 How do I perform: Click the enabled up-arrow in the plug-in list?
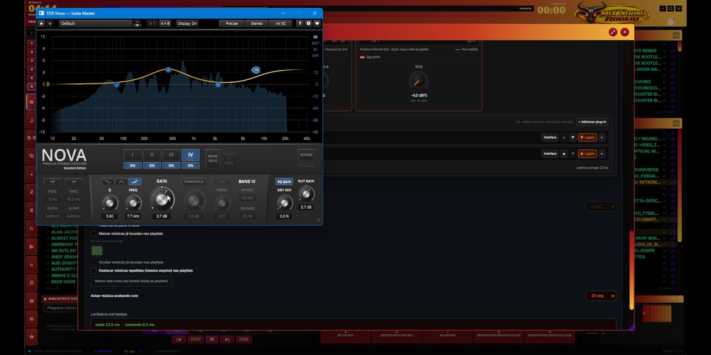tap(564, 153)
